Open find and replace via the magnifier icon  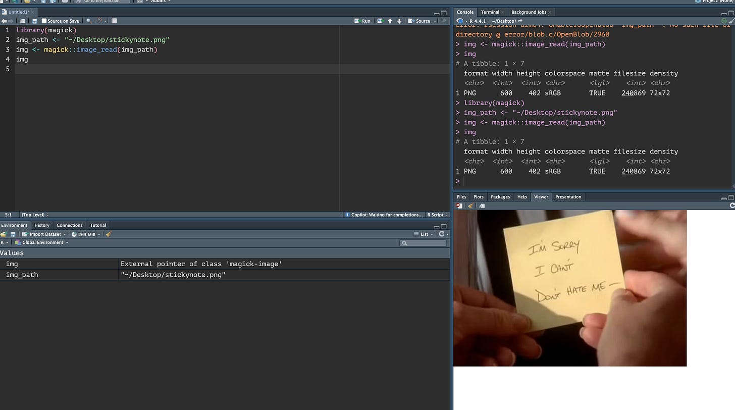tap(89, 21)
